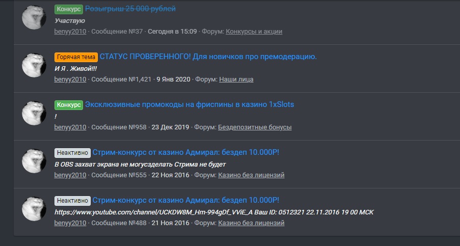The image size is (460, 246).
Task: Click the avatar beside message №488
Action: (34, 209)
